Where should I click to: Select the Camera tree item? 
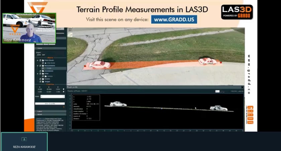[50, 77]
